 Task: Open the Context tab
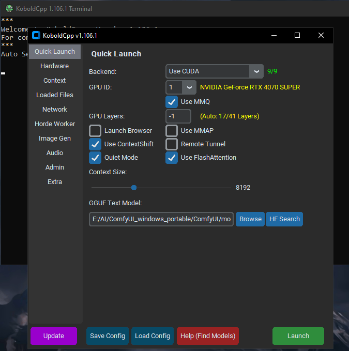point(55,81)
